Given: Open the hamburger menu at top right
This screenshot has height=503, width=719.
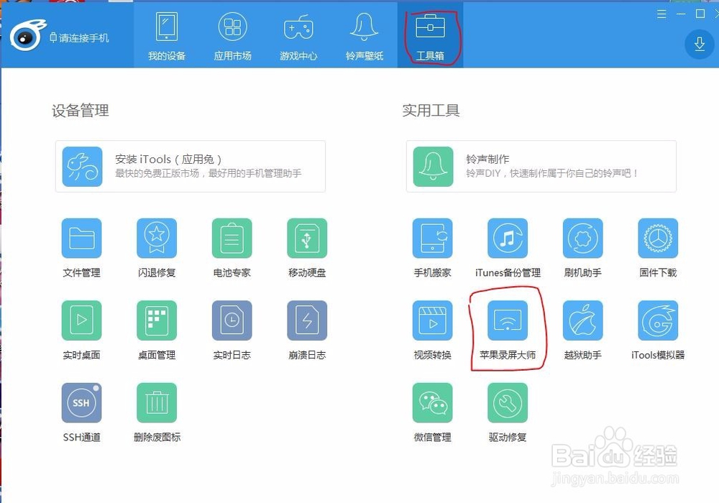Looking at the screenshot, I should pos(661,13).
